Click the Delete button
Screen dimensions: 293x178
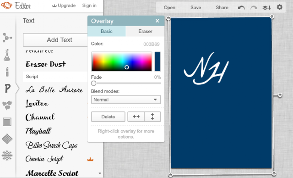[108, 117]
